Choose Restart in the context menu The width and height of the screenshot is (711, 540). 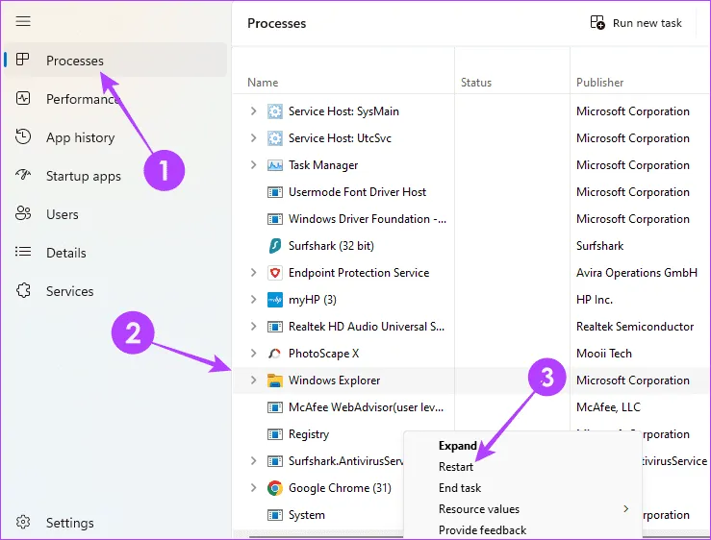tap(456, 467)
